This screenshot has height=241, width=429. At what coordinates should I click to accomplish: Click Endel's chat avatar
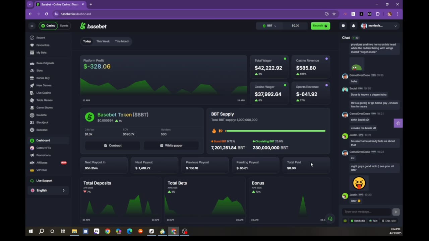pos(345,89)
